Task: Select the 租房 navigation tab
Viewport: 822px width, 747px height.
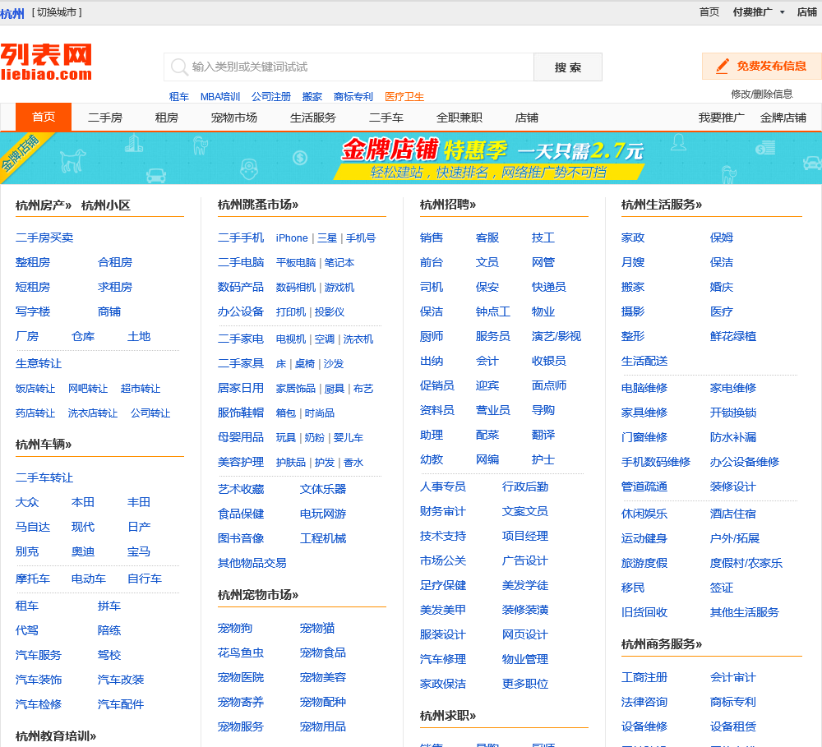Action: click(x=167, y=118)
